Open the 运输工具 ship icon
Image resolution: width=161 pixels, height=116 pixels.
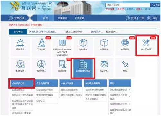coord(20,43)
